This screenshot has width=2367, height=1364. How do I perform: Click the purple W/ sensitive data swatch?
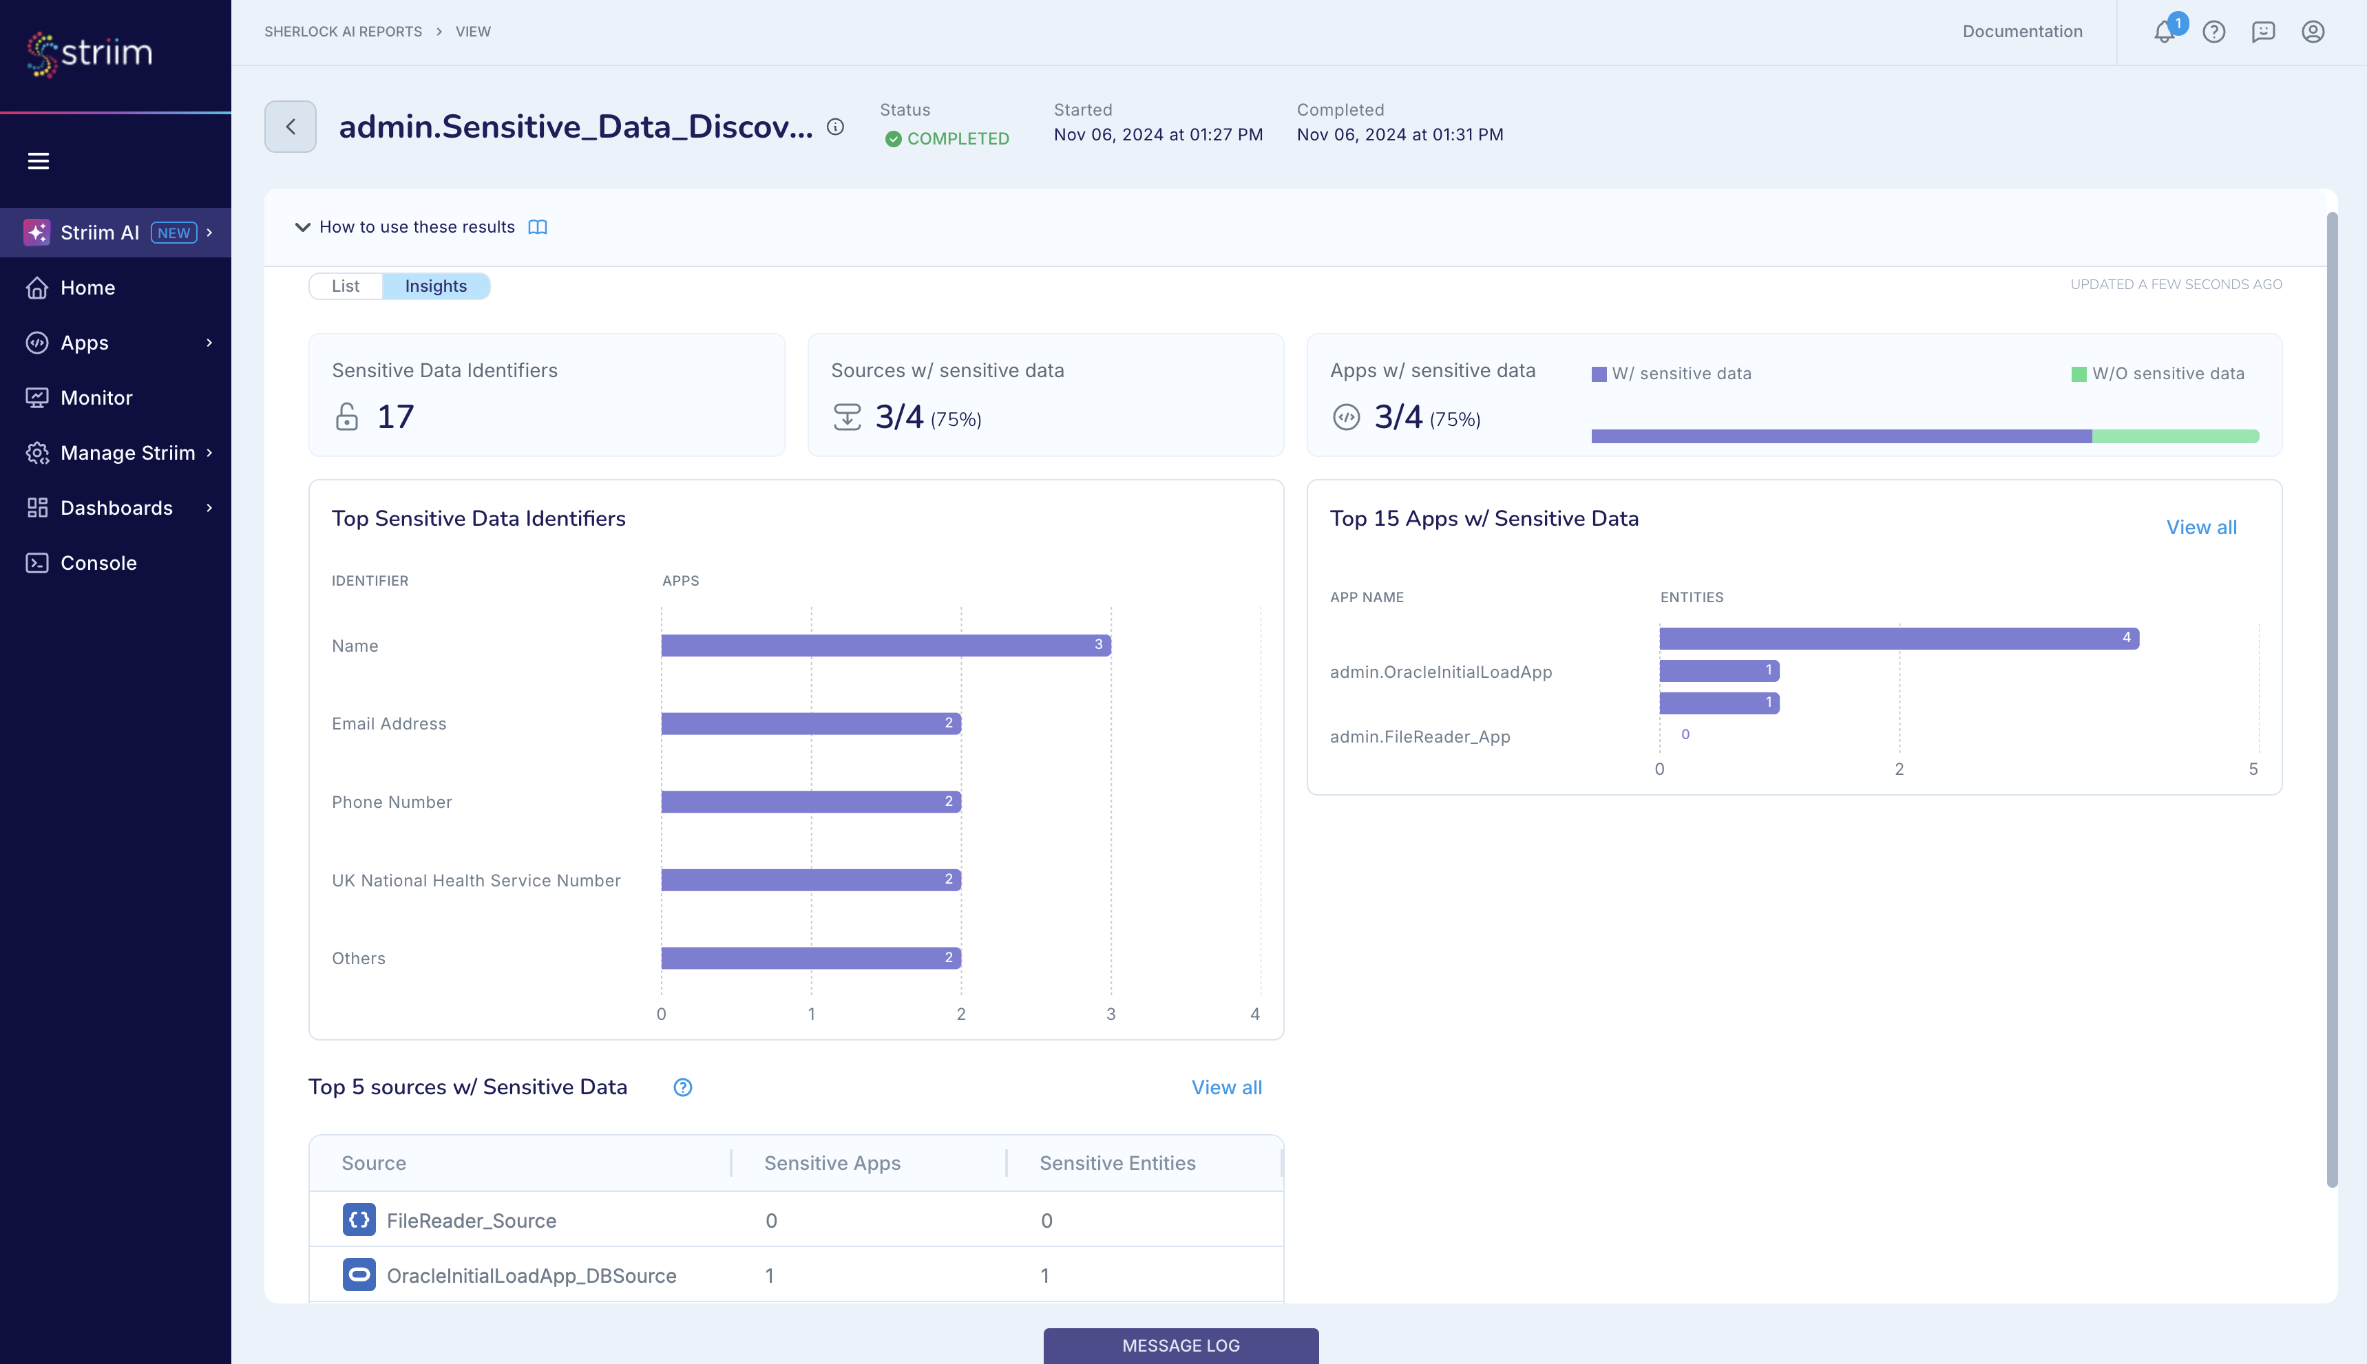pos(1599,375)
